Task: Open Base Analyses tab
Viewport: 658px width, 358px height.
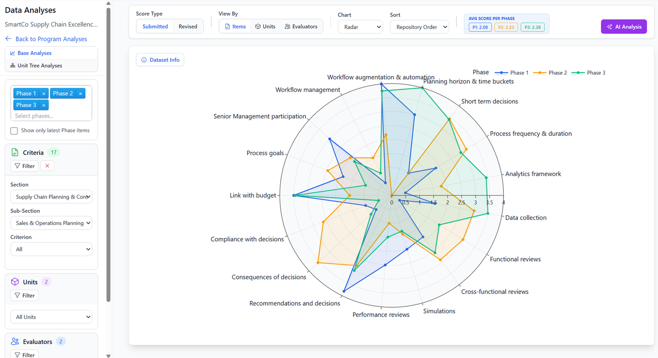Action: coord(51,53)
